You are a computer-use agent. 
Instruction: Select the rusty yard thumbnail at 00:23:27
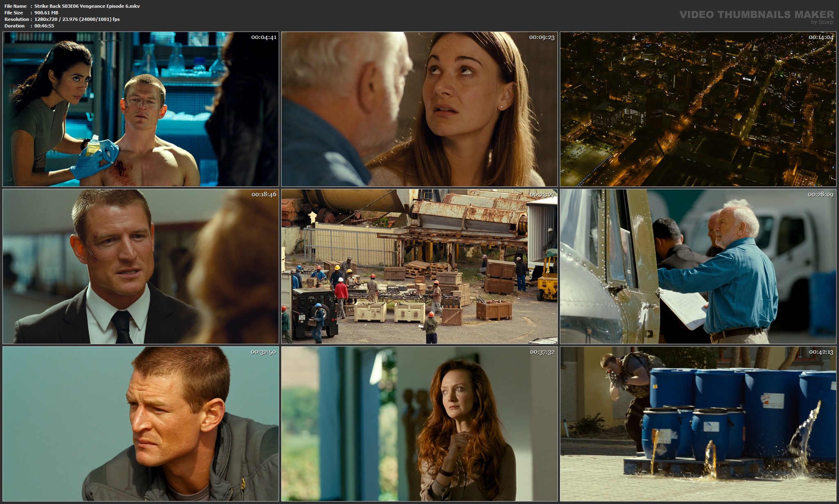coord(419,266)
